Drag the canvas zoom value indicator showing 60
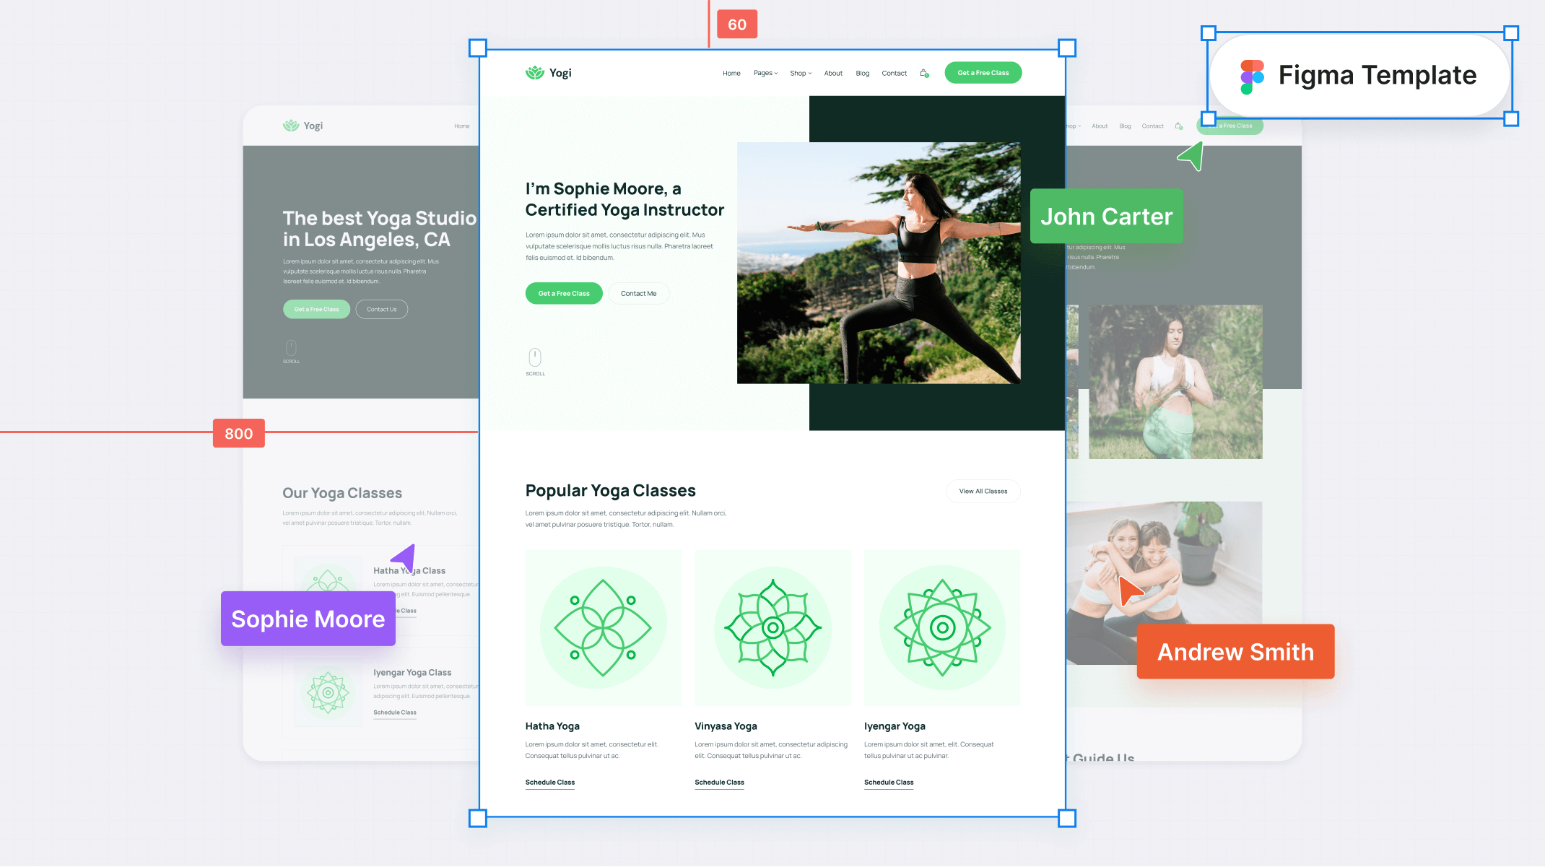This screenshot has height=867, width=1545. 736,23
